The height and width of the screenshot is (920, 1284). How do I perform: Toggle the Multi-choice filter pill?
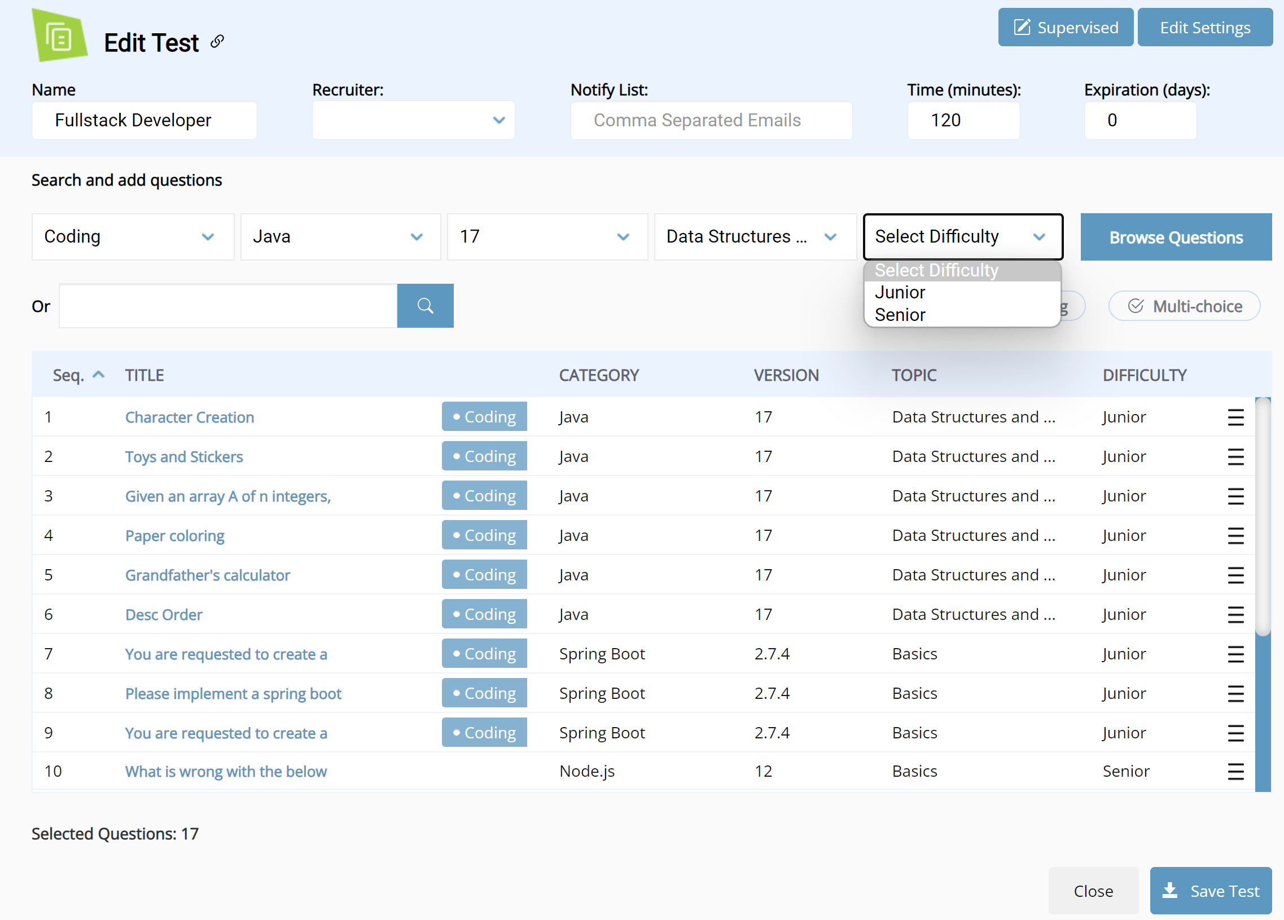pyautogui.click(x=1184, y=306)
